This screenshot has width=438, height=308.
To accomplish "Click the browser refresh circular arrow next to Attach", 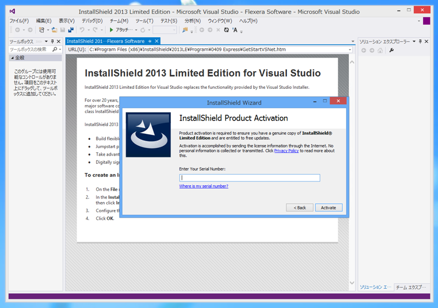I will pyautogui.click(x=143, y=30).
